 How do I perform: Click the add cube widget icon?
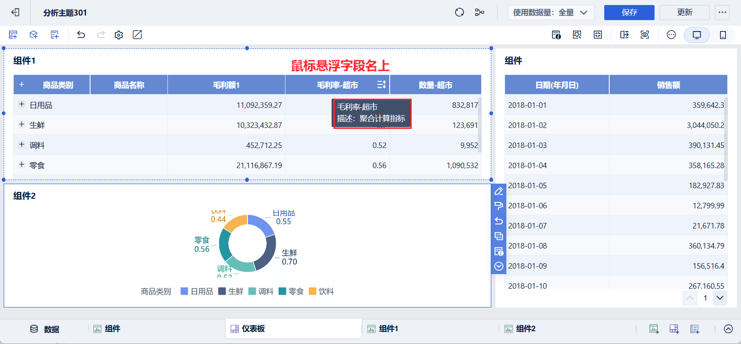[34, 35]
